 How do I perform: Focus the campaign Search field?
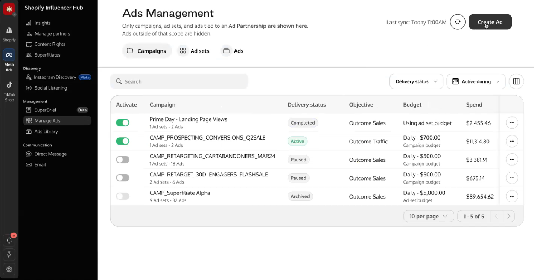coord(179,81)
